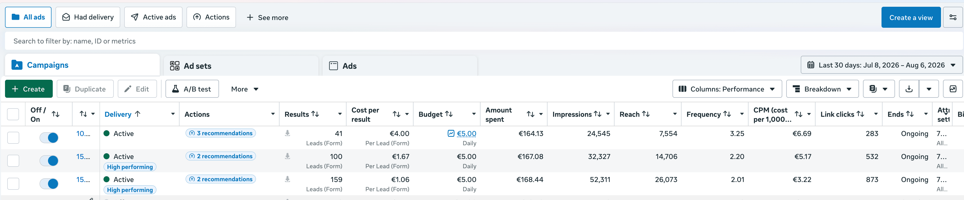Sort by Off / On column arrows
The image size is (964, 200).
point(55,114)
